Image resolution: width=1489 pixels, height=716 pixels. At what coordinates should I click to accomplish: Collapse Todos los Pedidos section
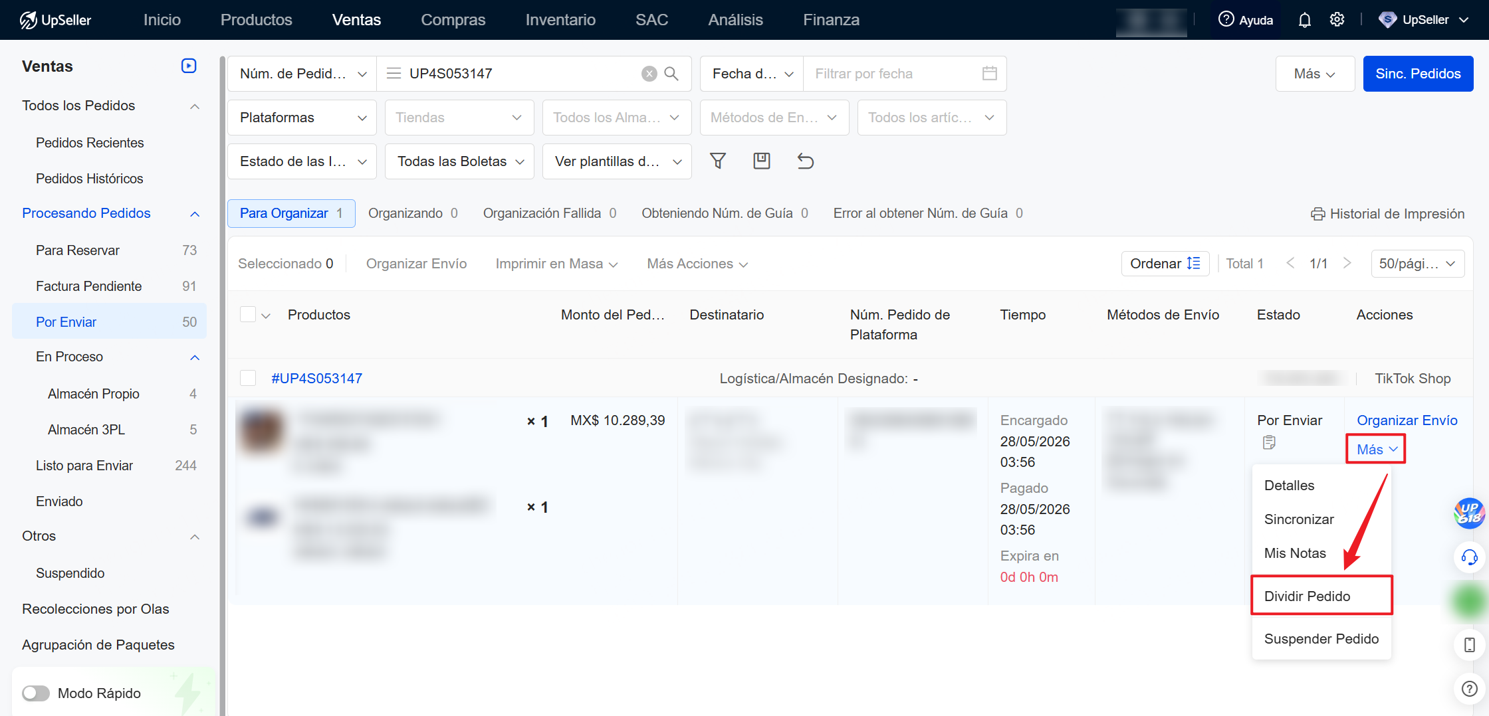pos(195,106)
